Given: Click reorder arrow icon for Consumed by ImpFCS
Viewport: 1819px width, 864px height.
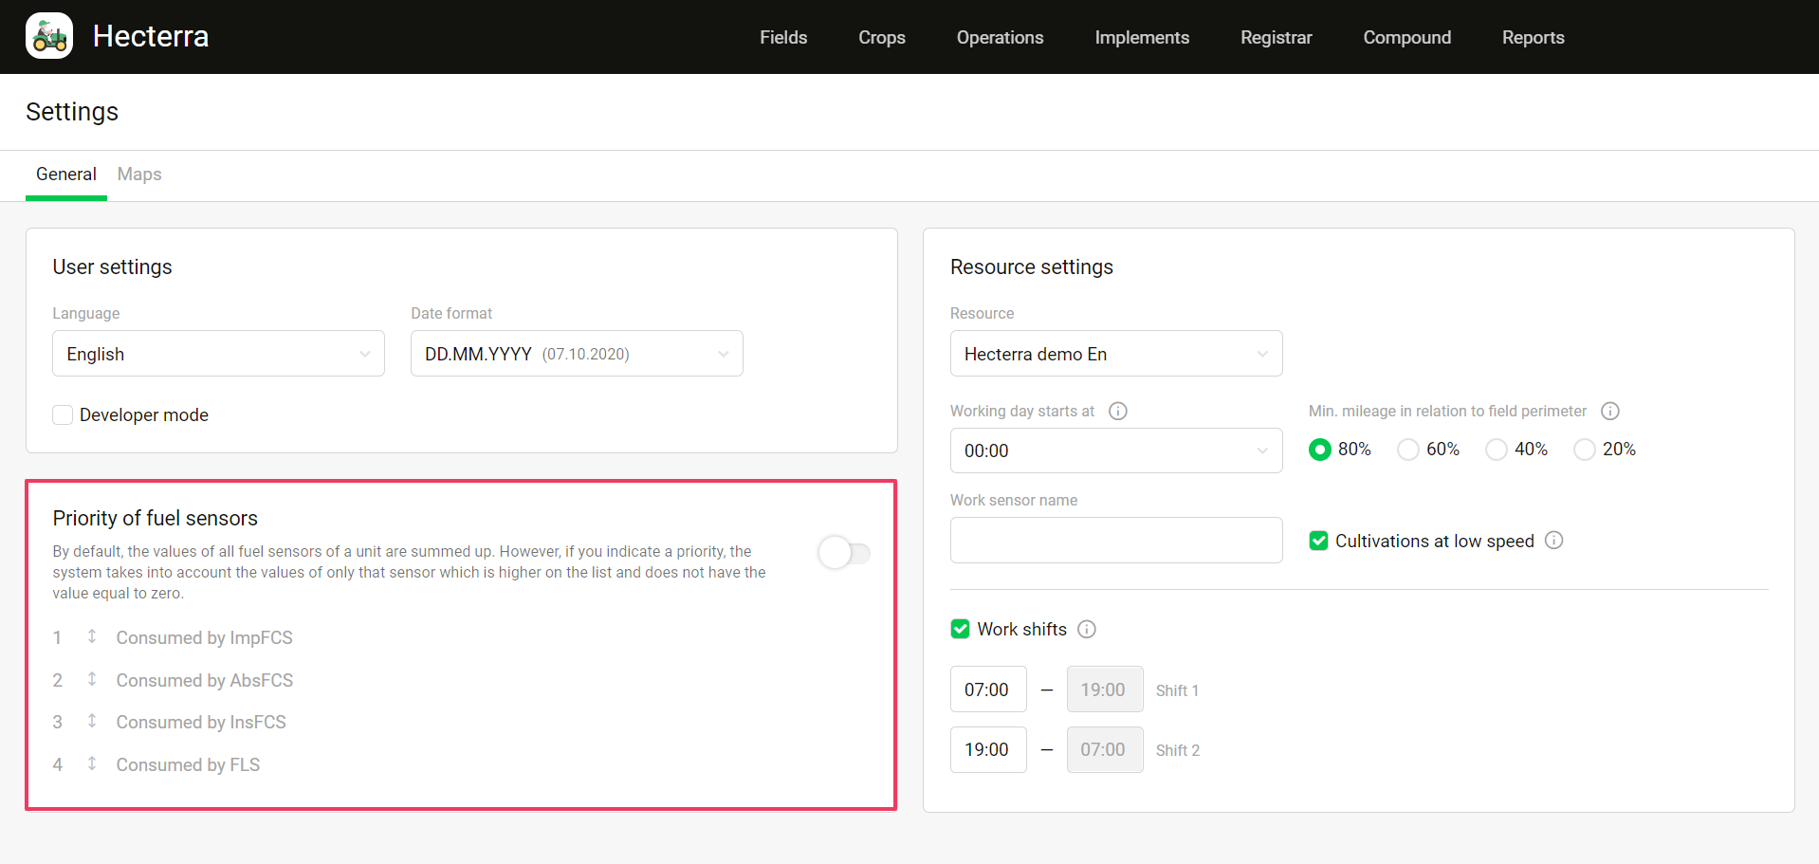Looking at the screenshot, I should [92, 636].
